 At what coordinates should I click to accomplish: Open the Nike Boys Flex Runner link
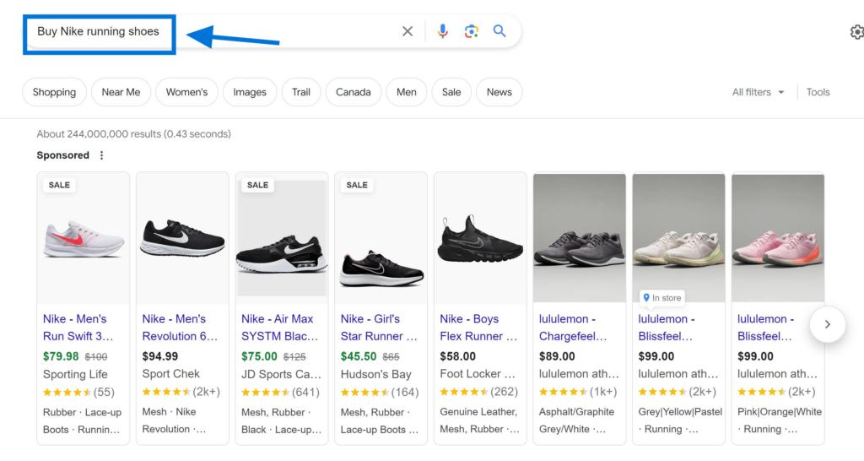point(478,328)
